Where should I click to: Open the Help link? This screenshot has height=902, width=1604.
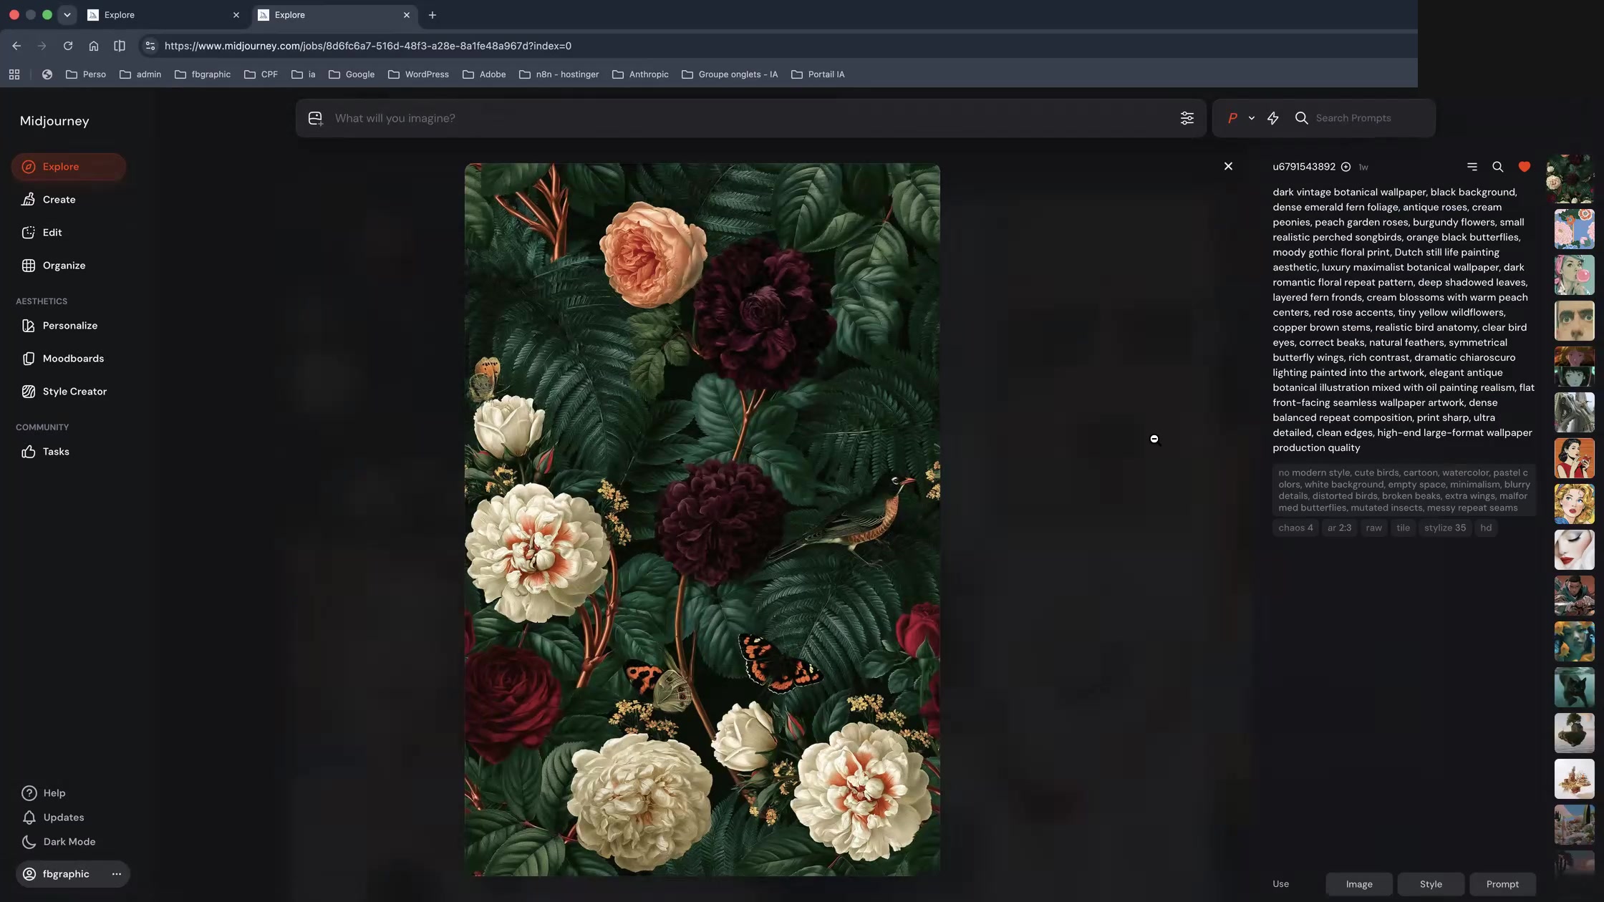click(54, 793)
